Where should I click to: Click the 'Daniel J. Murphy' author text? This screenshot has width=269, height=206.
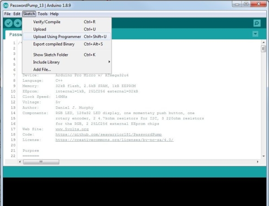[74, 108]
